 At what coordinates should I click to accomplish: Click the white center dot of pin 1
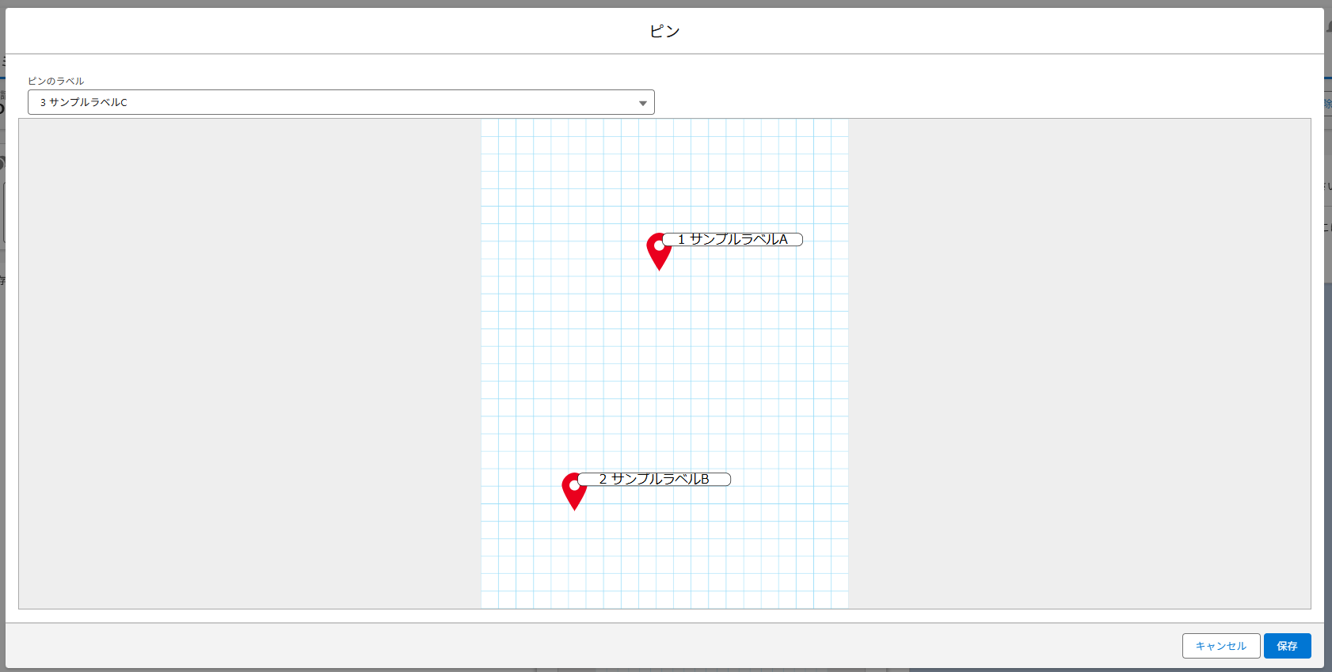tap(659, 245)
